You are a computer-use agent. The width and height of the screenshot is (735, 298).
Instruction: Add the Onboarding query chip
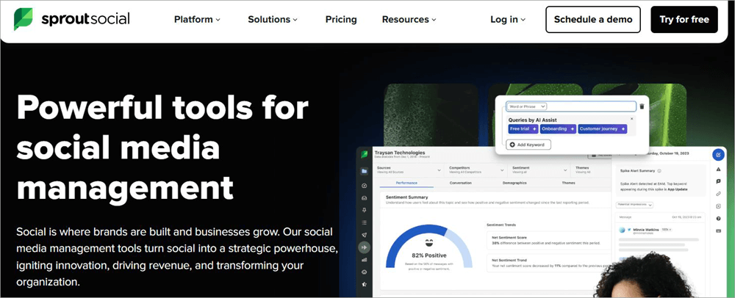pyautogui.click(x=558, y=128)
